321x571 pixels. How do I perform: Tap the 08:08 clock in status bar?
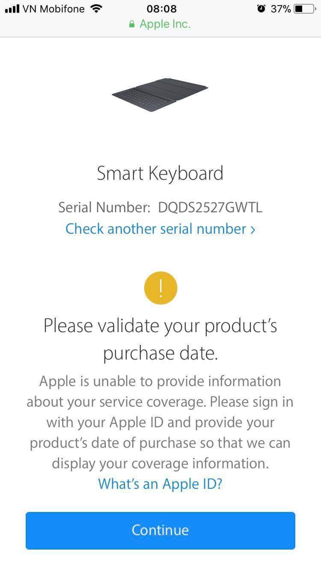tap(161, 9)
